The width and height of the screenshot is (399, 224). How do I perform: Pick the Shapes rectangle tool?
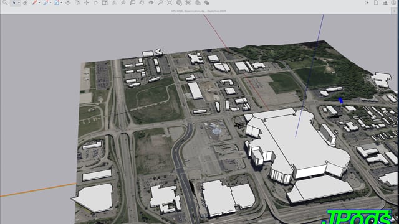tap(57, 2)
